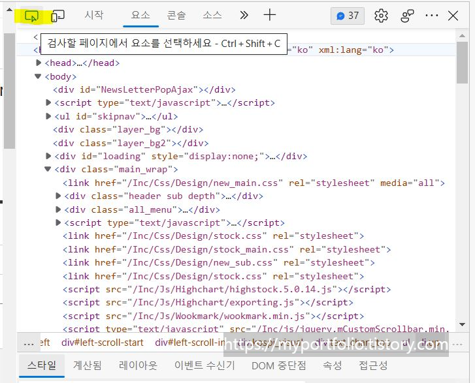Click the elements panel scroll-up arrow
The image size is (475, 383).
coord(463,36)
